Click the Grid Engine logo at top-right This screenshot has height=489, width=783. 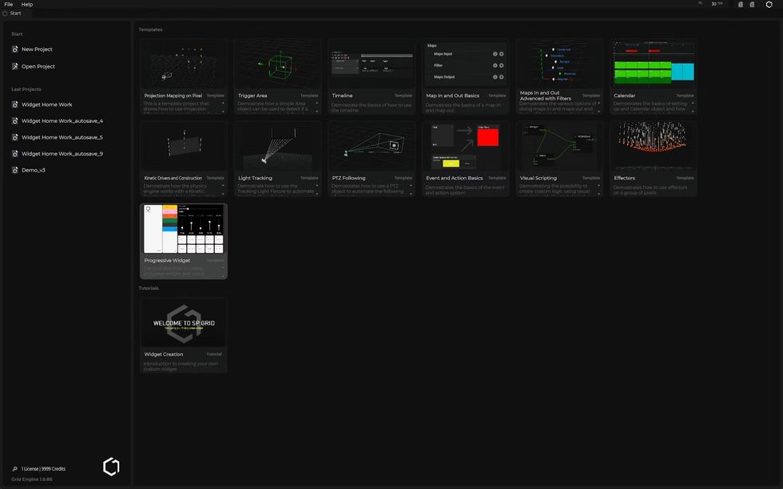(769, 4)
